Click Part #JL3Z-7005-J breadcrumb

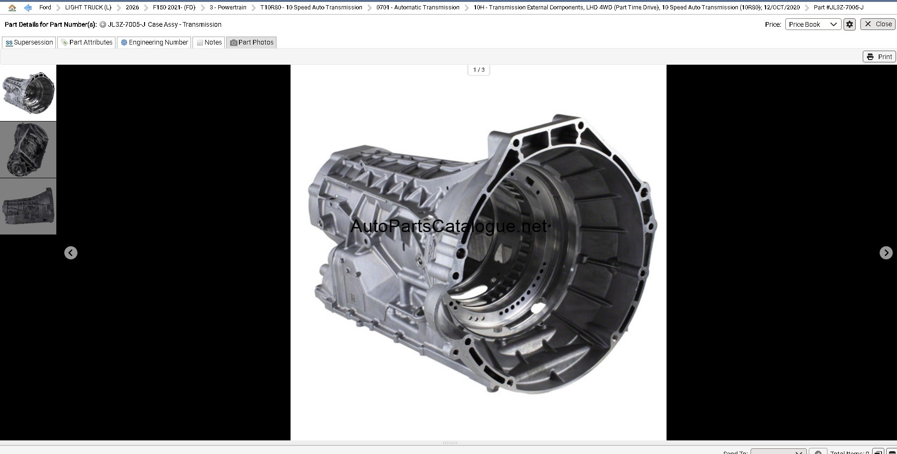click(x=839, y=8)
